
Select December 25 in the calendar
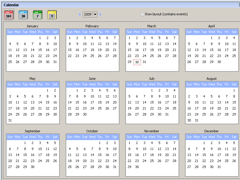pyautogui.click(x=226, y=161)
